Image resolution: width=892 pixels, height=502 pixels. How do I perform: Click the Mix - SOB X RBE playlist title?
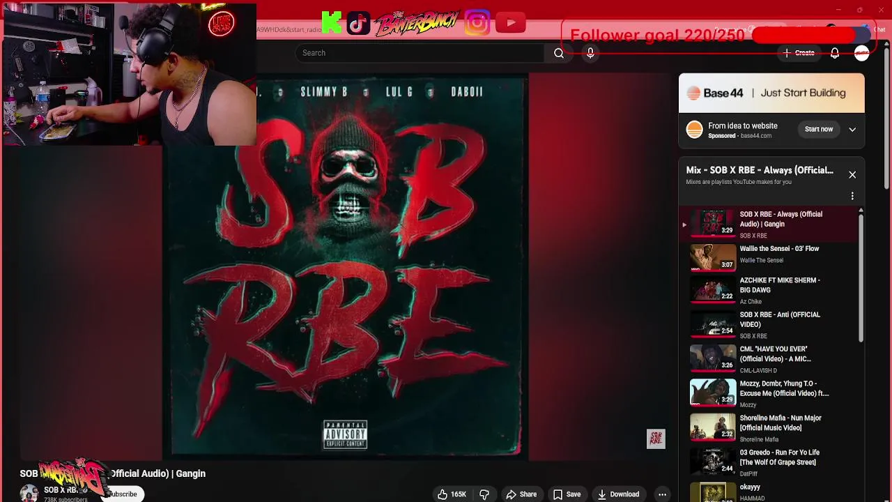[760, 170]
